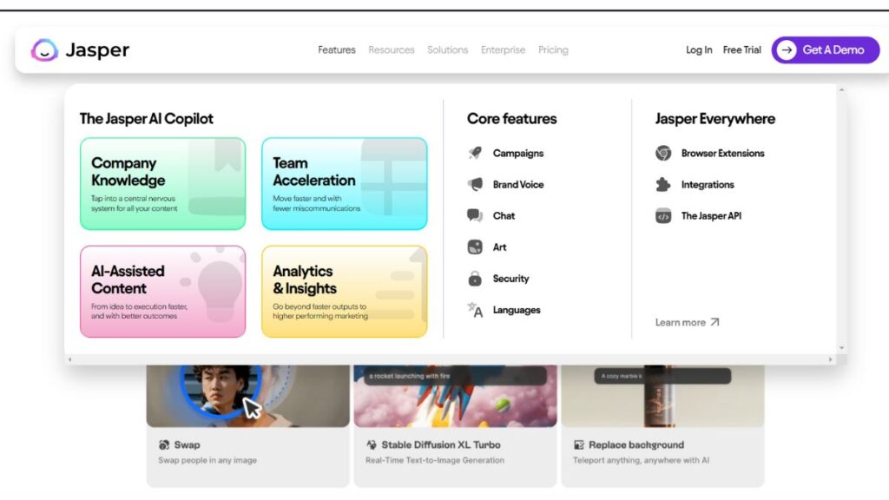Click the Jasper logo icon
The width and height of the screenshot is (889, 500).
coord(44,50)
